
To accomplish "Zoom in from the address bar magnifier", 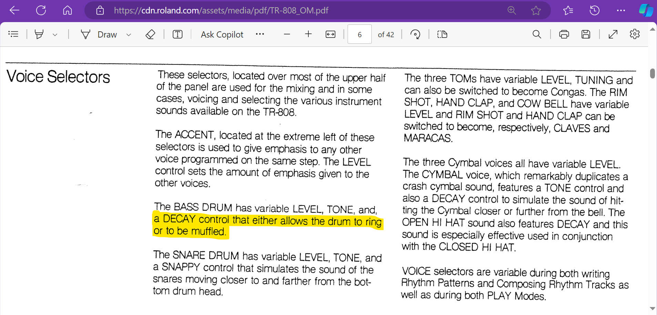I will [x=512, y=10].
